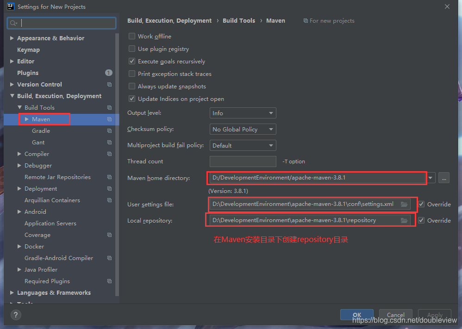Expand Appearance & Behavior tree node
The image size is (462, 329).
coord(12,38)
